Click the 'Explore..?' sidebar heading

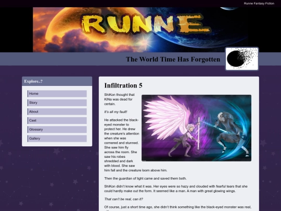[x=33, y=81]
